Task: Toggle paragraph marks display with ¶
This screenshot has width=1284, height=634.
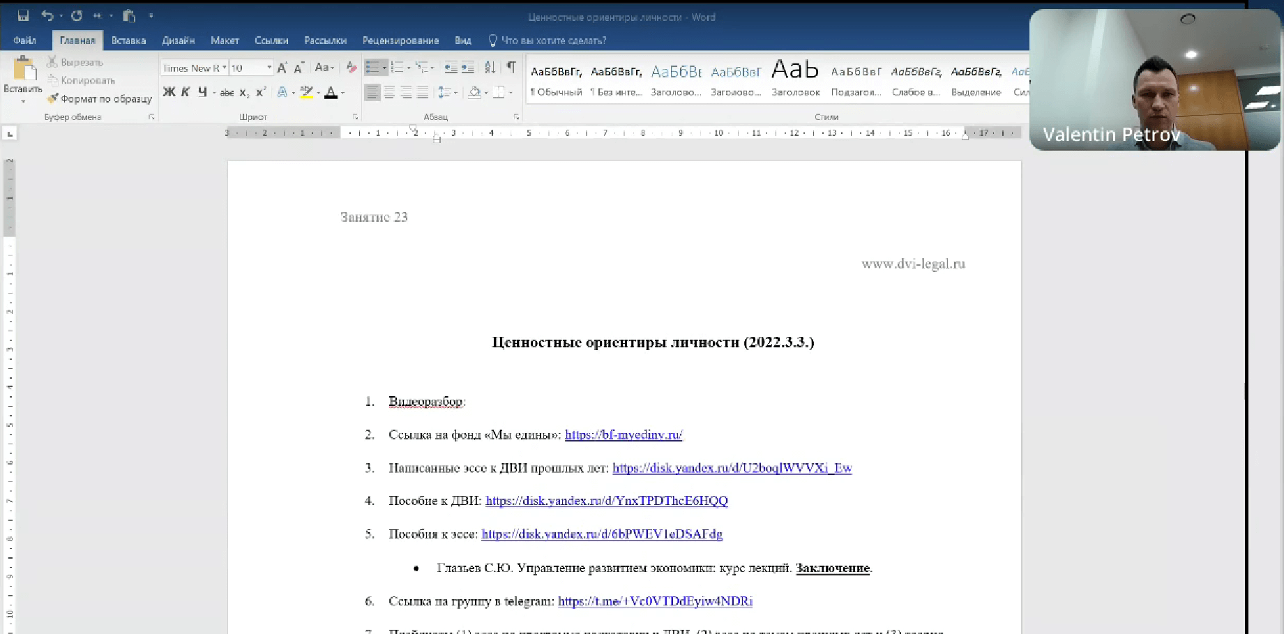Action: pos(511,66)
